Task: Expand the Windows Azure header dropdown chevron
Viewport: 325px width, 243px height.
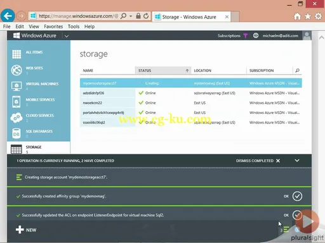Action: coord(67,36)
